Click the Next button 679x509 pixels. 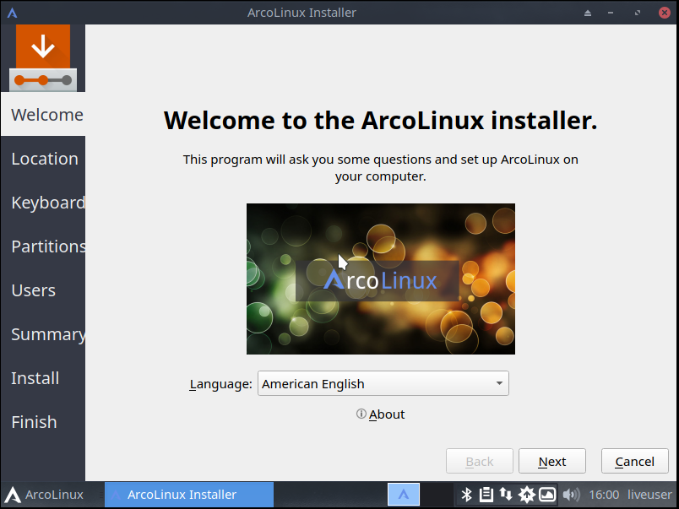pyautogui.click(x=552, y=462)
